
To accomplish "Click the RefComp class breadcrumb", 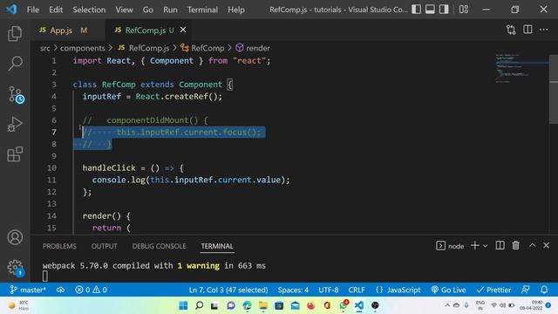I will [x=202, y=48].
